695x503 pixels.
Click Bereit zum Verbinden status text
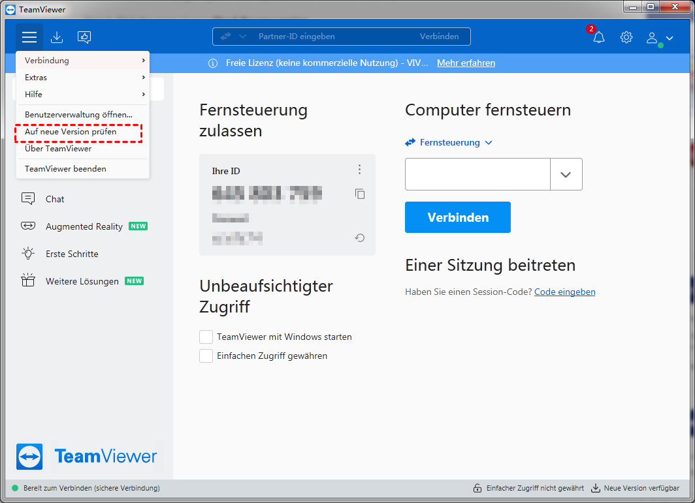point(91,488)
